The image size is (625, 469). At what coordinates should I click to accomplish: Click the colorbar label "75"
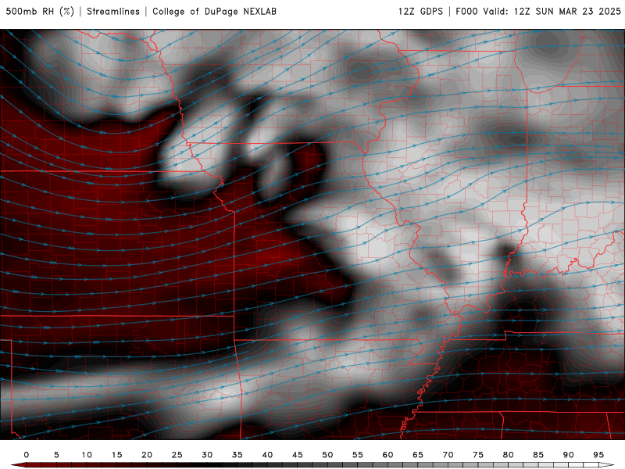point(478,455)
